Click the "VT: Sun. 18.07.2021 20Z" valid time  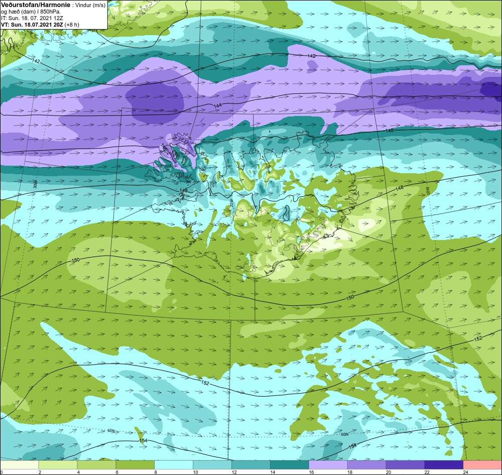click(x=32, y=25)
